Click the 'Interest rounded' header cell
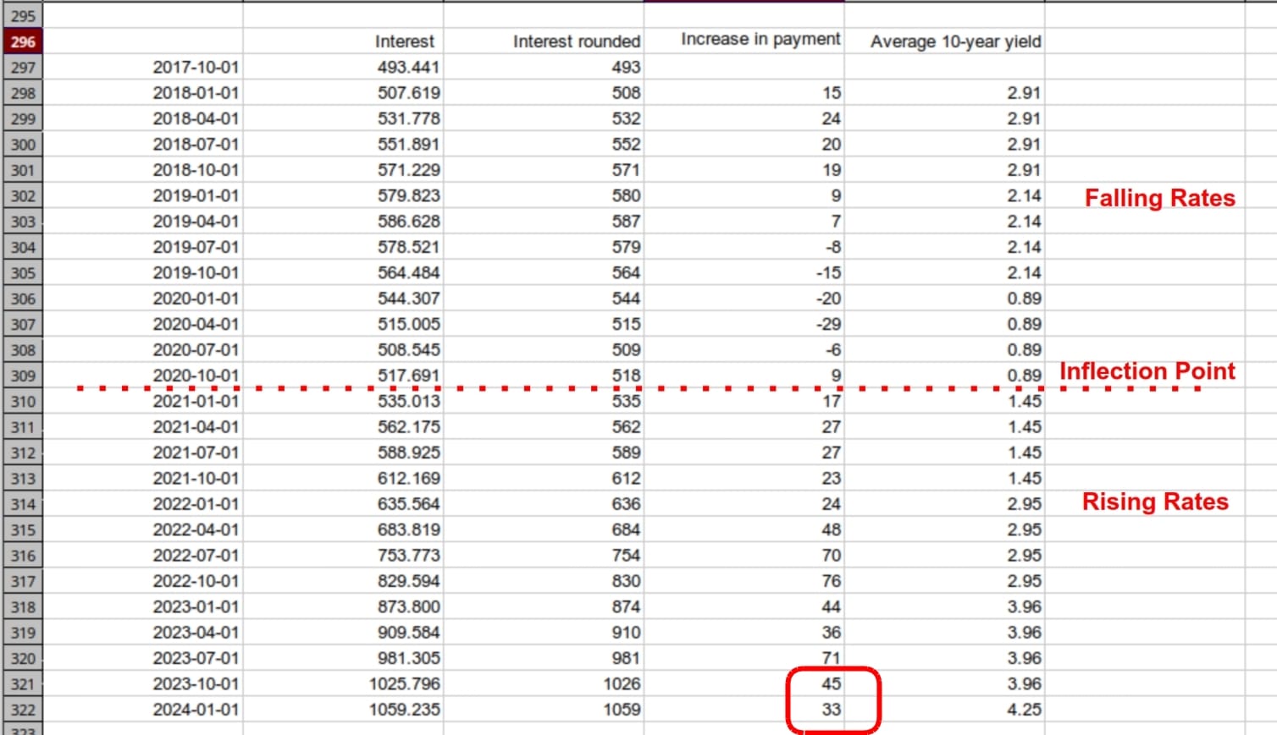 (544, 41)
